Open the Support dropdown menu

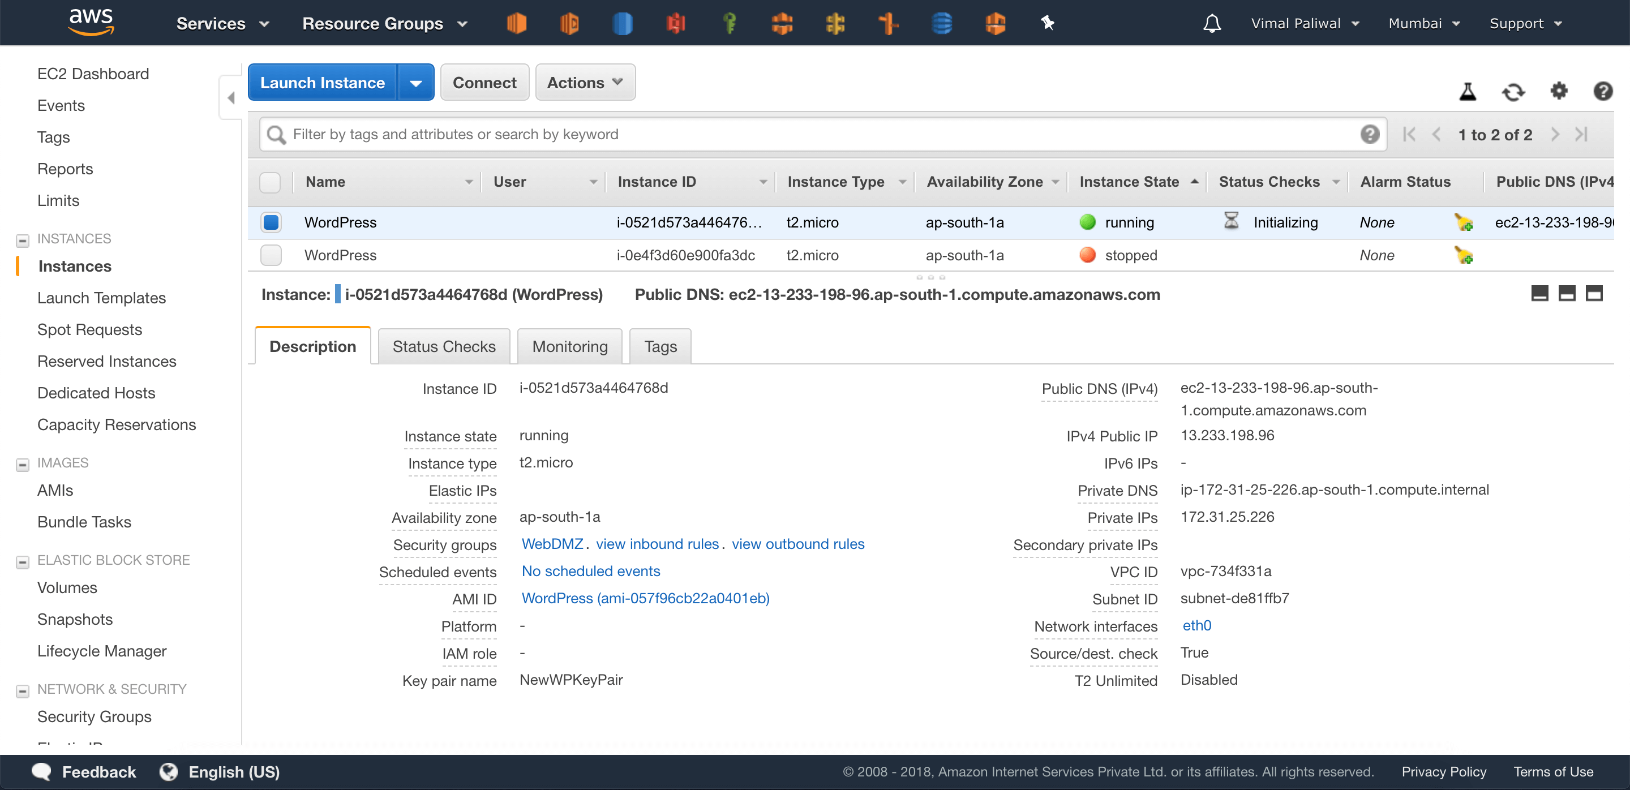pos(1526,24)
